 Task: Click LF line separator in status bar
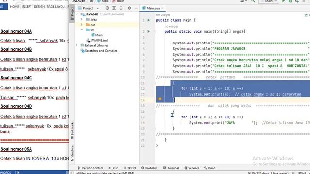click(x=293, y=173)
